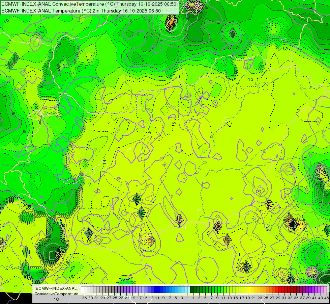Click the 33 legend scale value
This screenshot has width=330, height=304.
click(x=290, y=298)
